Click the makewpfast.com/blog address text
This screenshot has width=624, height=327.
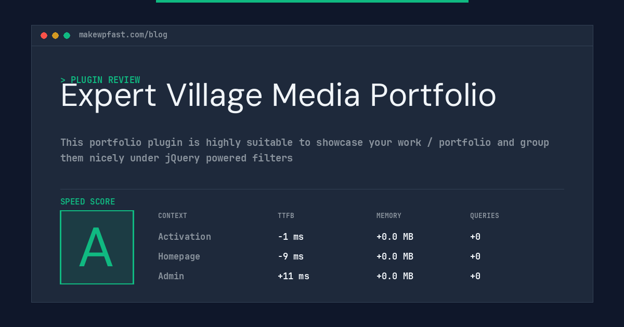pos(123,35)
